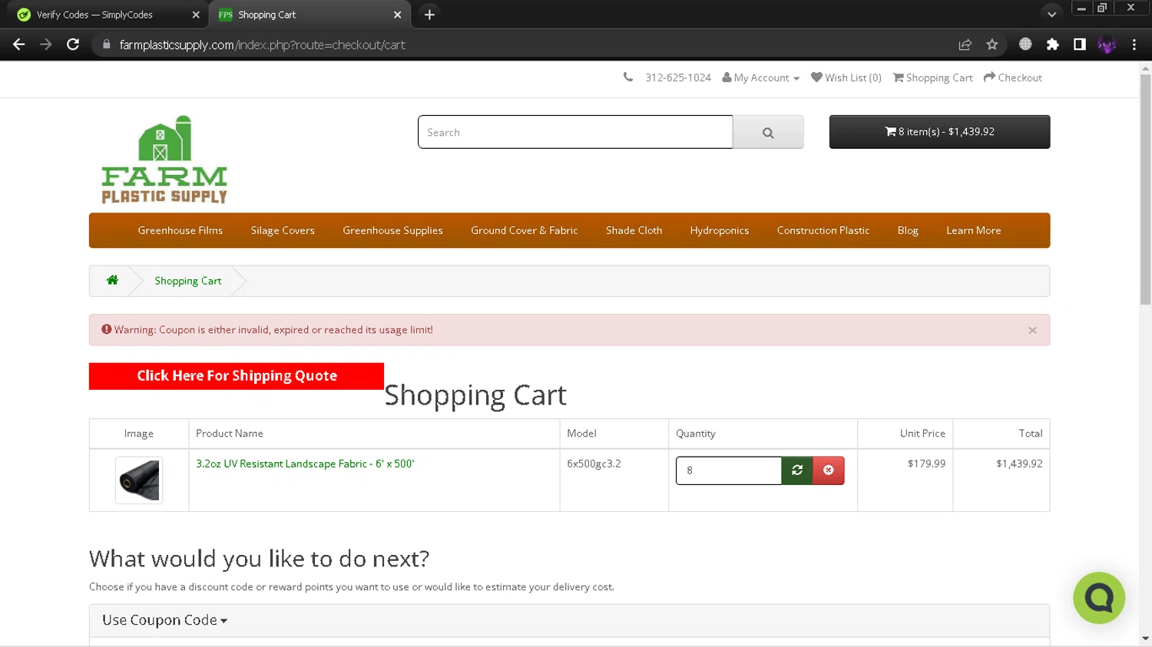Reload the page with refresh icon

73,45
